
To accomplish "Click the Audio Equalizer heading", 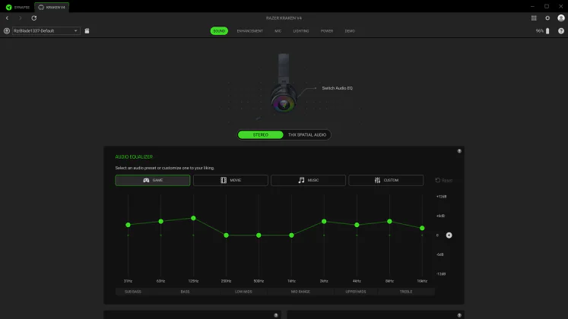I will pos(134,157).
